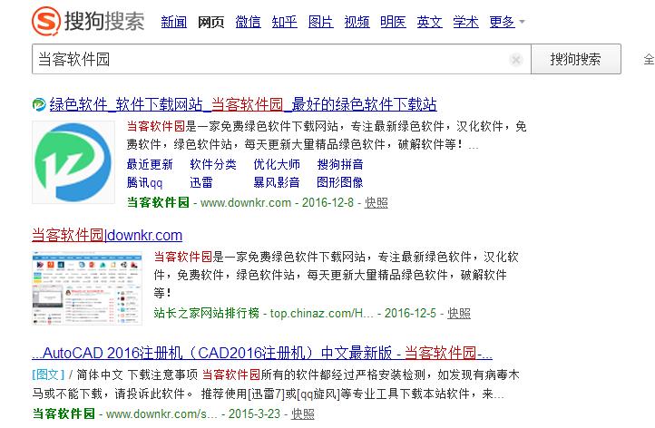This screenshot has height=428, width=655.
Task: Click the www.downkr.com/s... URL of third result
Action: (x=161, y=413)
